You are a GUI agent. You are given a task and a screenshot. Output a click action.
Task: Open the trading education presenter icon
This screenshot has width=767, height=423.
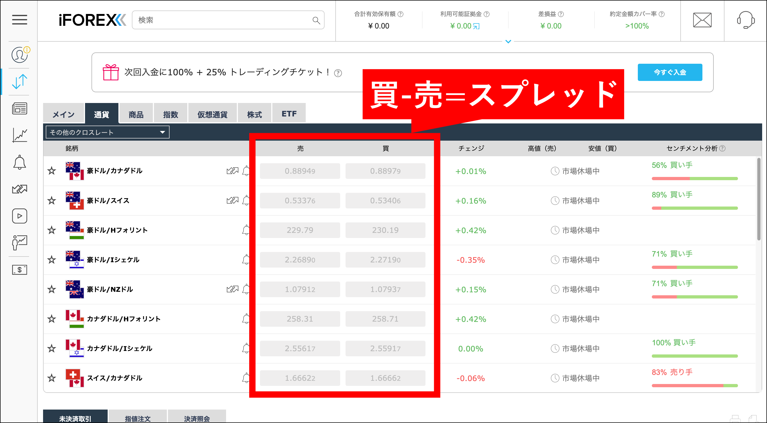19,243
